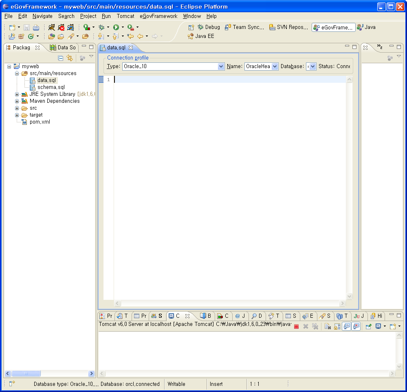Screen dimensions: 407x392
Task: Click the Open Type folder icon
Action: tap(51, 36)
